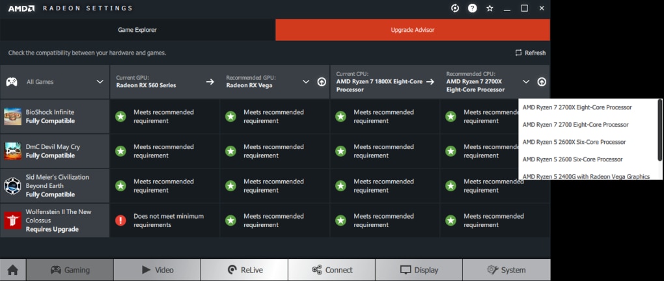Open the System section in bottom bar
664x281 pixels.
point(506,269)
